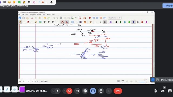
Task: Expand the selection tool dropdown
Action: click(x=76, y=22)
